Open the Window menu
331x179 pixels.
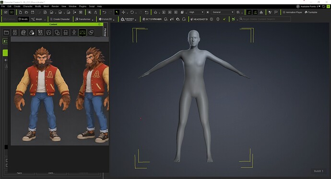tap(72, 6)
